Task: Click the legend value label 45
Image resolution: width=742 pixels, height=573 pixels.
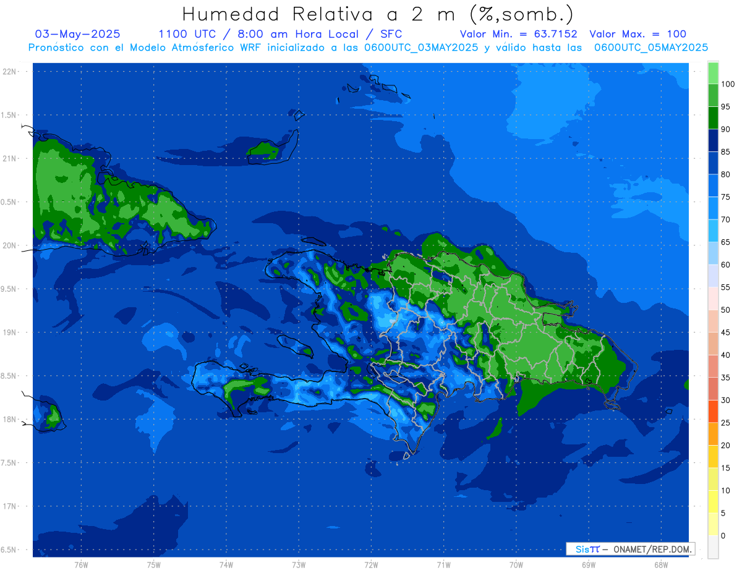Action: click(x=726, y=333)
